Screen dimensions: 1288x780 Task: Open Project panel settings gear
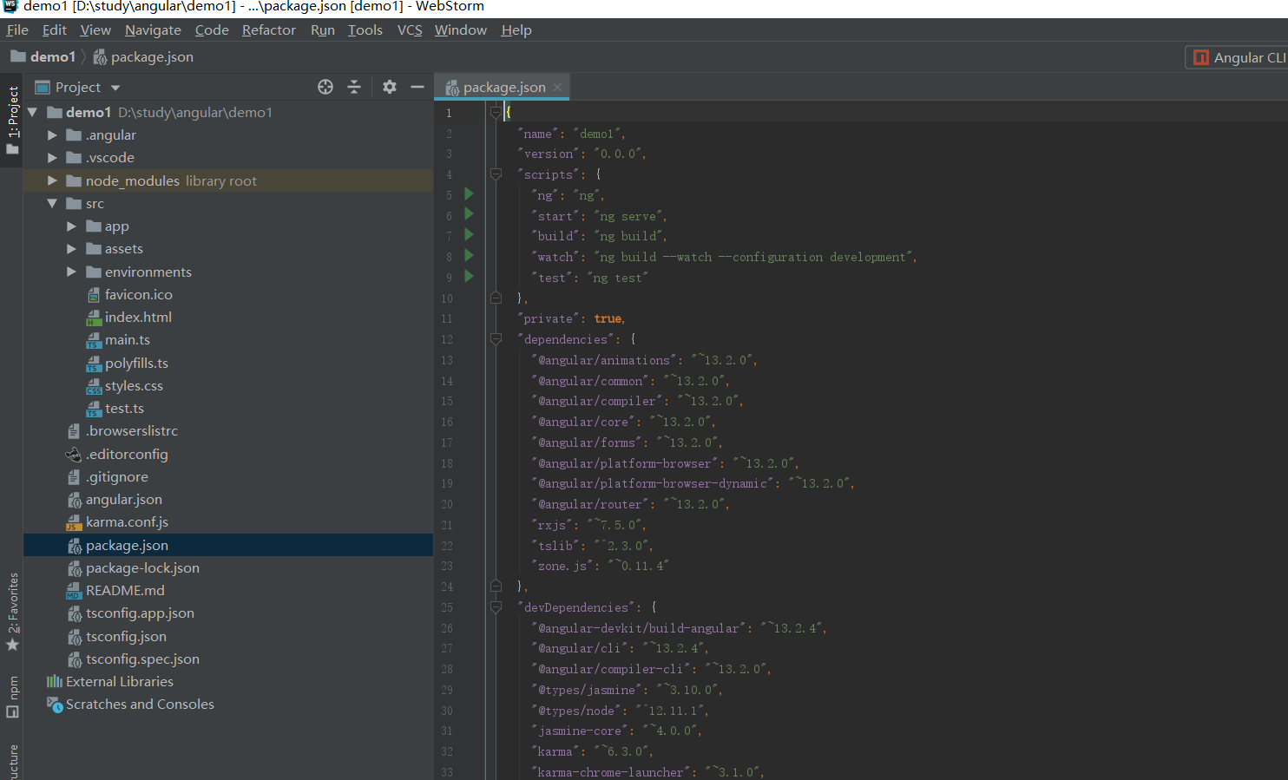coord(390,87)
